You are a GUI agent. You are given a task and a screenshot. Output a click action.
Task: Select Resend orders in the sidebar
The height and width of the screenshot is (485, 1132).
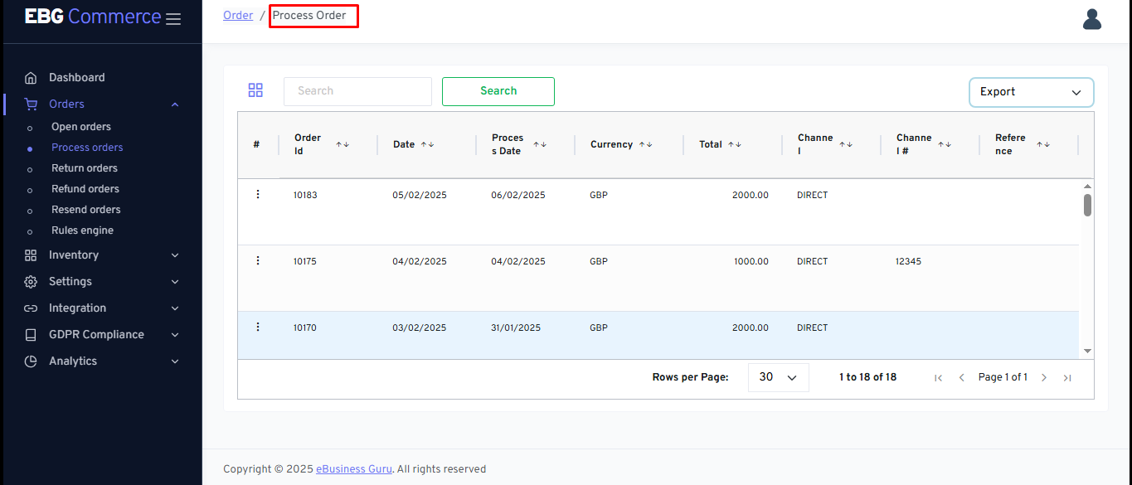pos(87,209)
